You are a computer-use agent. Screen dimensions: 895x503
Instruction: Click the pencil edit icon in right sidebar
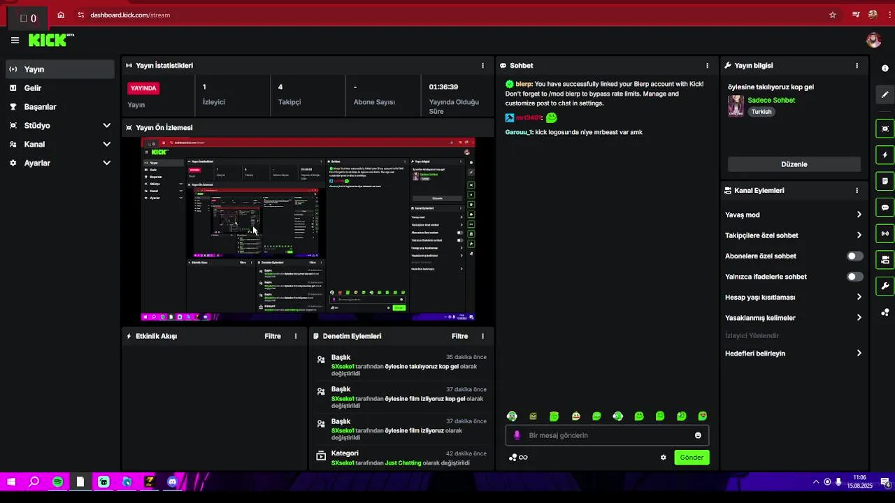coord(885,94)
